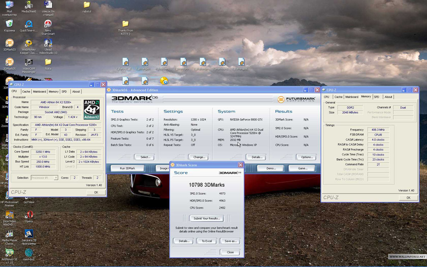Viewport: 427px width, 267px height.
Task: Export the score with To Excel
Action: pyautogui.click(x=207, y=241)
